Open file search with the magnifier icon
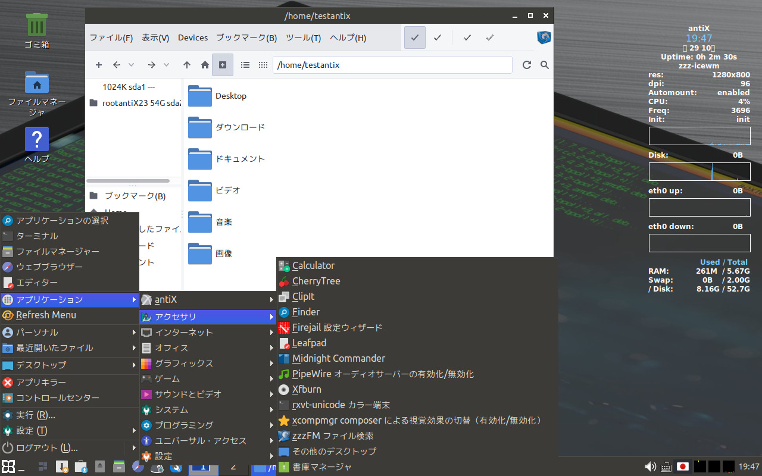 tap(544, 65)
